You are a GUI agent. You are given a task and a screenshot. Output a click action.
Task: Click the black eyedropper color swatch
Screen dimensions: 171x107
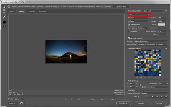click(4, 22)
